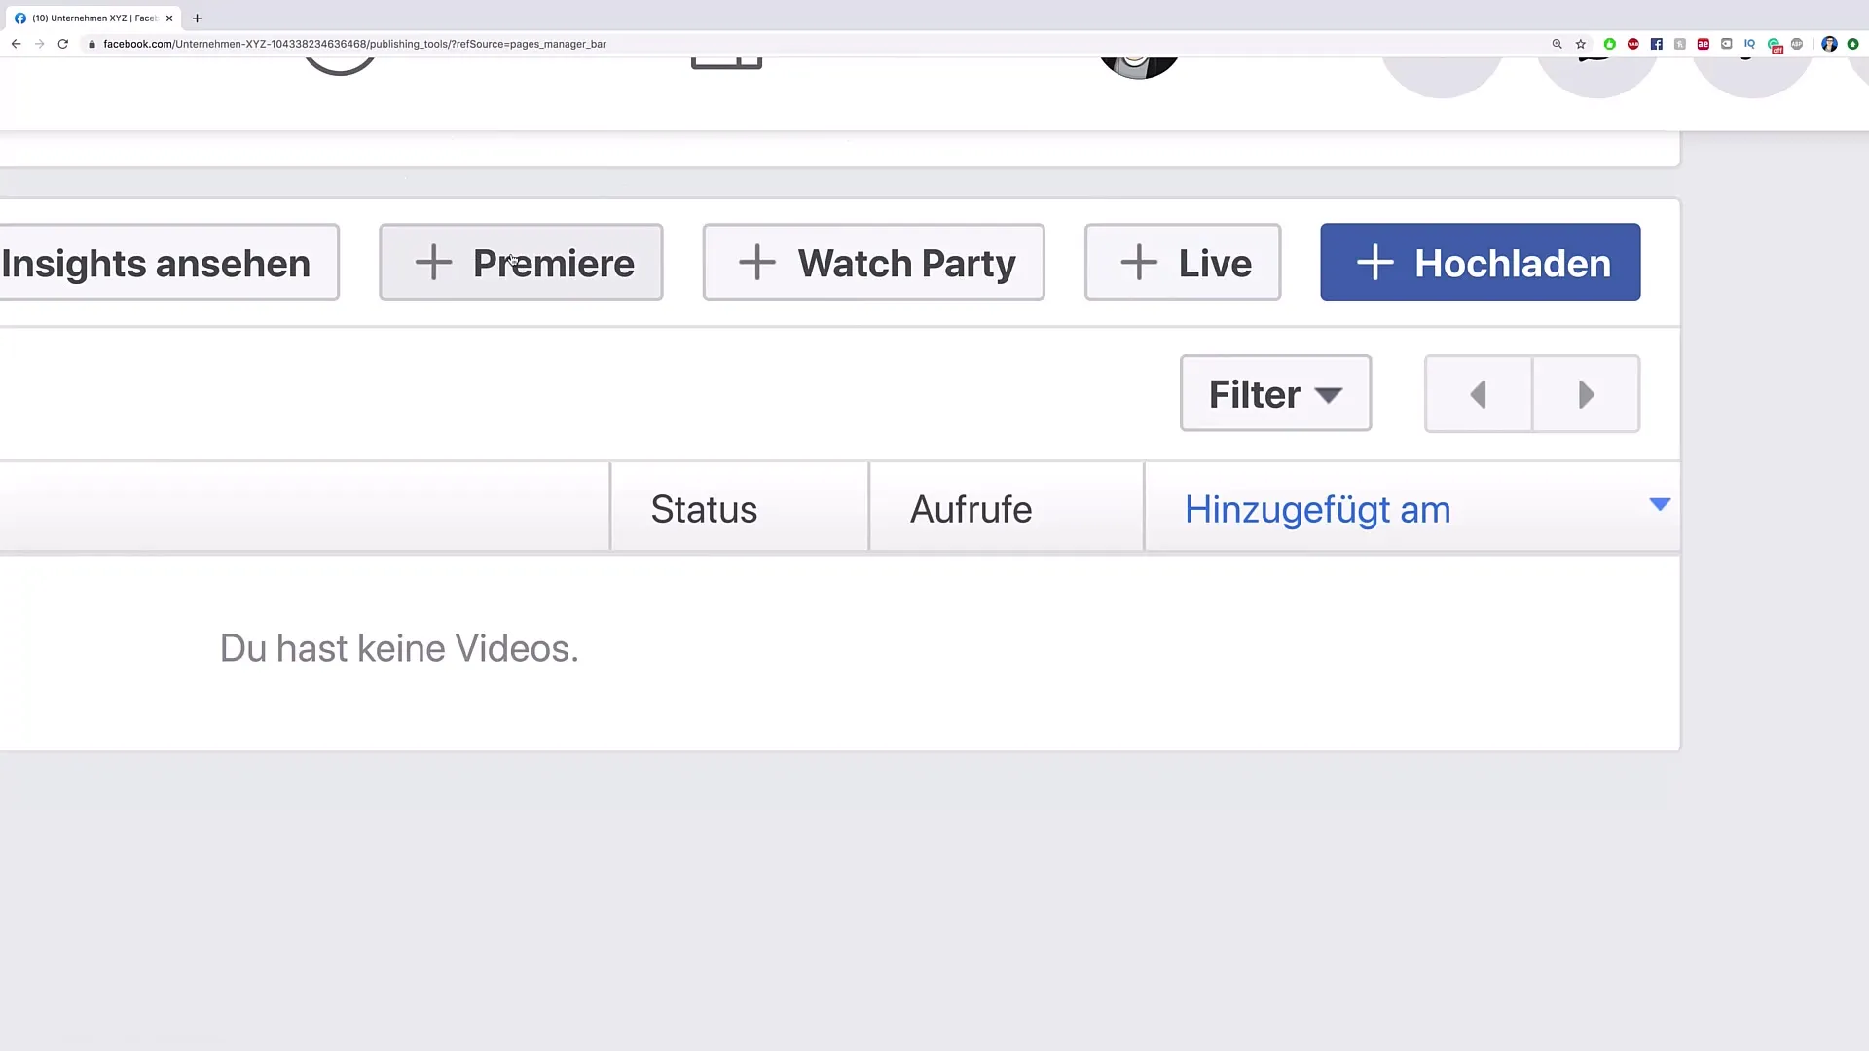Close the Unternehmen XYZ browser tab
Screen dimensions: 1869x1051
(169, 18)
